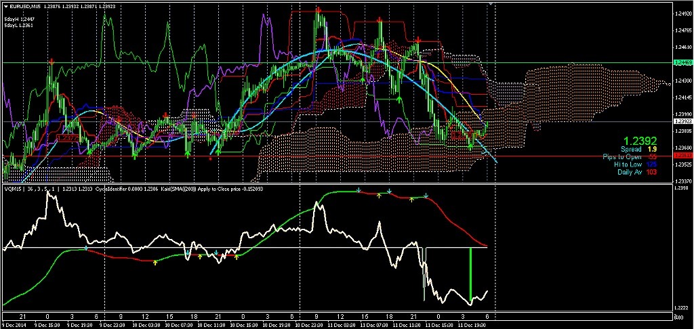Select the green 1.24469 price tag
This screenshot has height=329, width=694.
pos(682,63)
